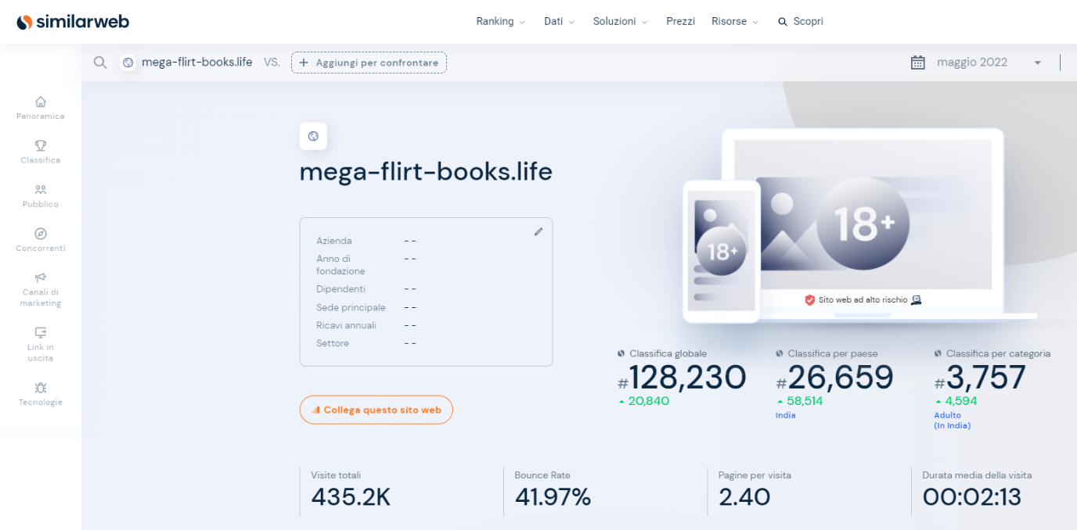Click the Similarweb logo
The height and width of the screenshot is (530, 1077).
73,22
